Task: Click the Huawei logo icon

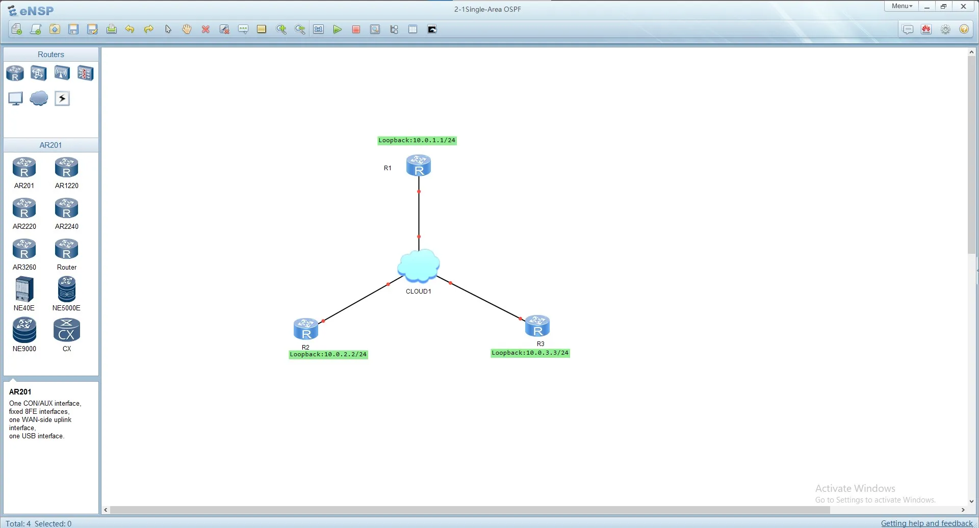Action: pos(926,30)
